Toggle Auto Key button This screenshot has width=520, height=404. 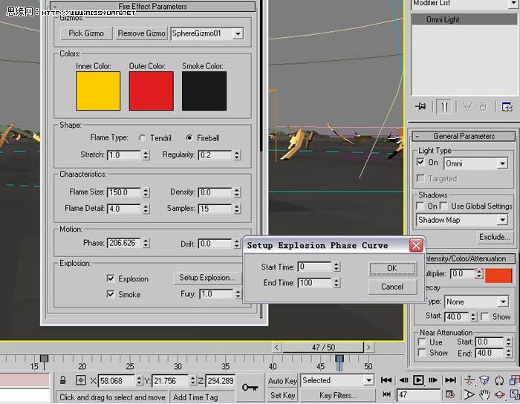(x=282, y=380)
